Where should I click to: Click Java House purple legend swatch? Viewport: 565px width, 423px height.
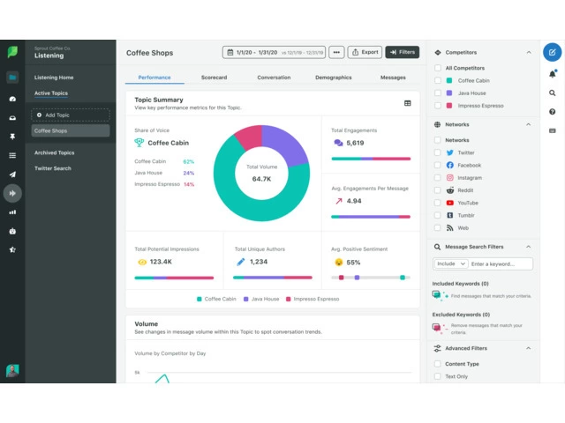coord(246,299)
